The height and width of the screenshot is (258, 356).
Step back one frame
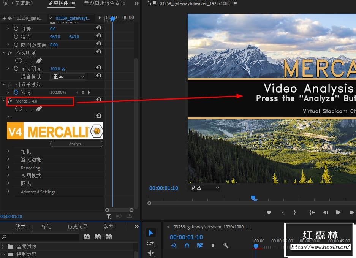coord(325,212)
